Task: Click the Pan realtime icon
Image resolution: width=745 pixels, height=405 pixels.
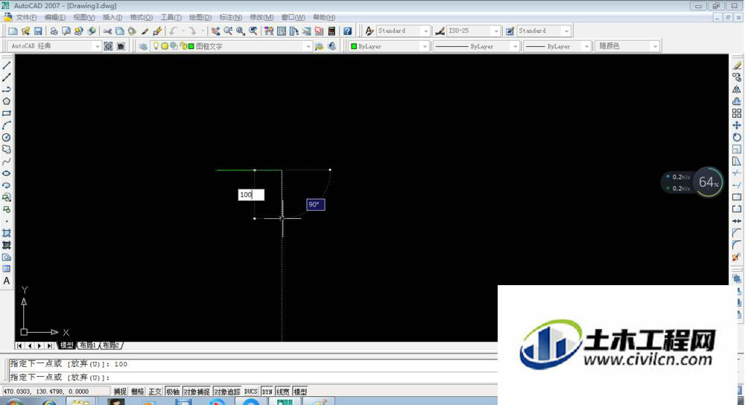Action: point(215,31)
